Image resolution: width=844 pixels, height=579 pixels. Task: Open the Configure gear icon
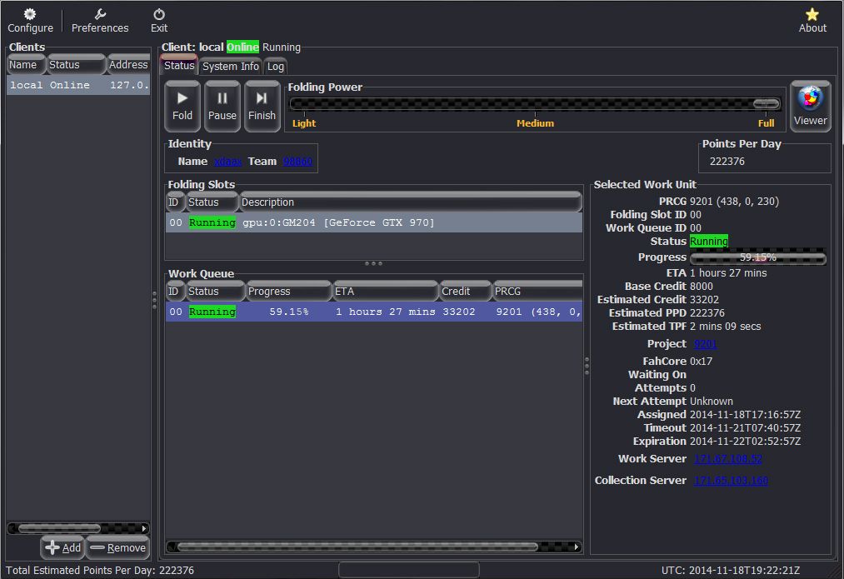[x=30, y=14]
